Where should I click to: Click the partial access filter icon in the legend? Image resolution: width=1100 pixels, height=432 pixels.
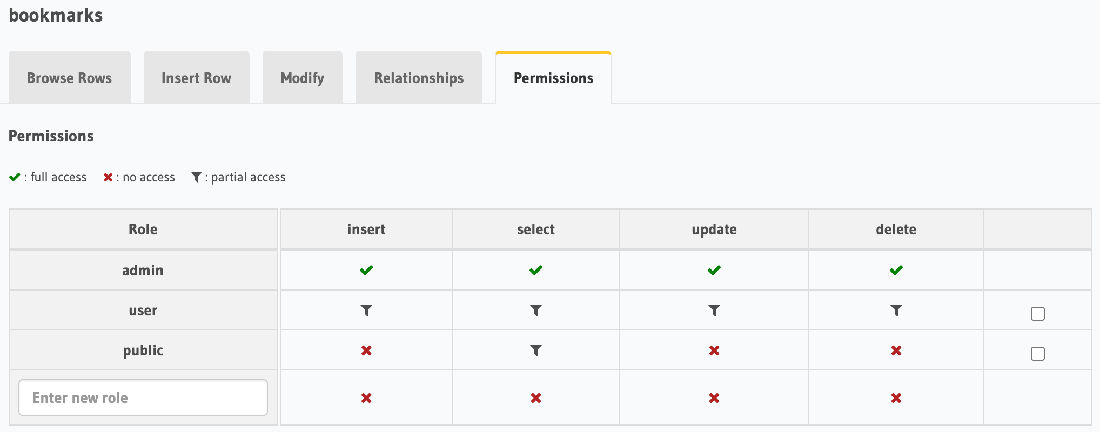196,177
